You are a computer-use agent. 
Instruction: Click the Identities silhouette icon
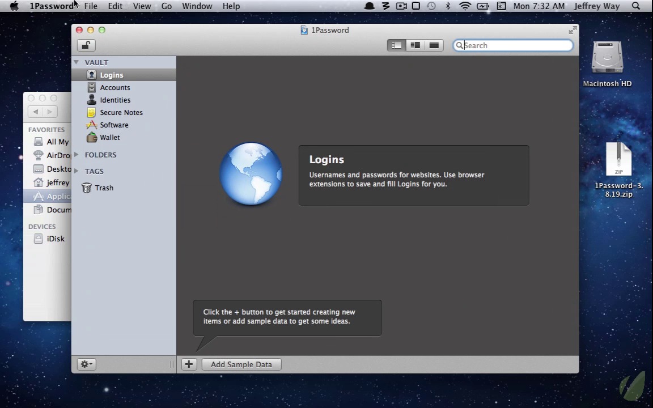click(92, 100)
